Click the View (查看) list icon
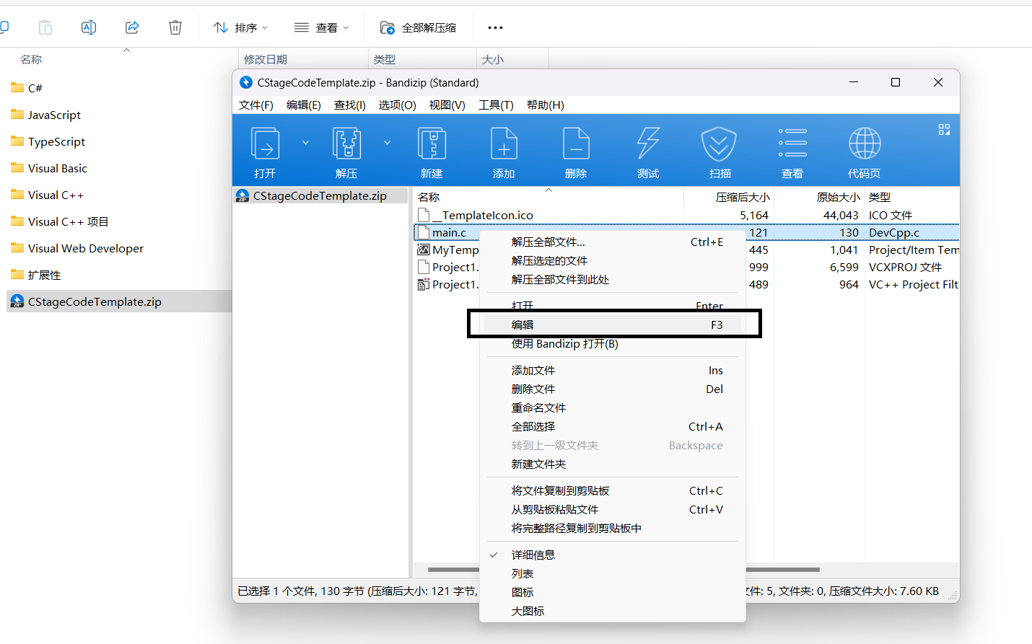Viewport: 1032px width, 644px height. point(792,144)
